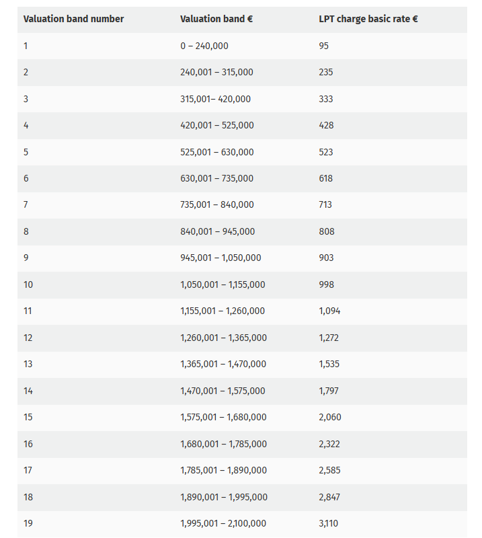Select the '840,001 – 945,000' band cell

[218, 231]
